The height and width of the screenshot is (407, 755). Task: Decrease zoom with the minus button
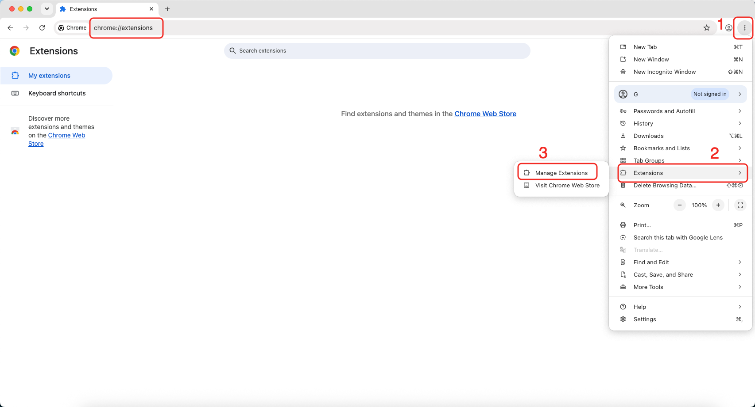[680, 205]
